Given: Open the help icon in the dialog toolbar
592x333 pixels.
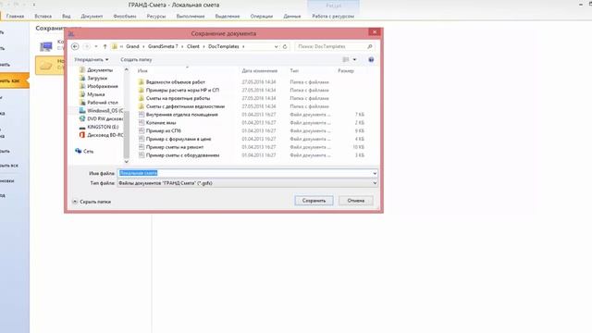Looking at the screenshot, I should 371,59.
